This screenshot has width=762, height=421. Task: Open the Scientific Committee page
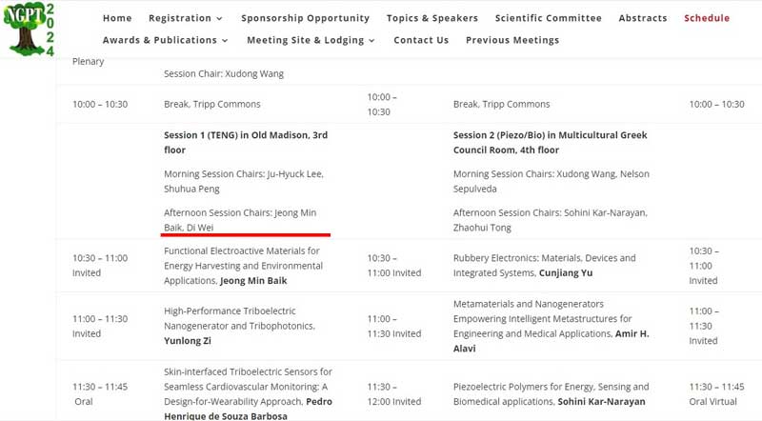tap(550, 18)
